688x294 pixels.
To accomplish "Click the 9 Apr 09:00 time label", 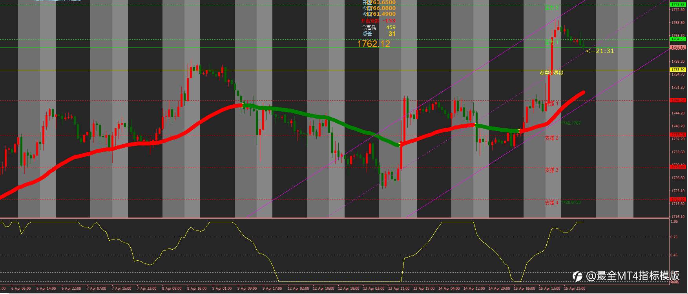I will pyautogui.click(x=247, y=289).
